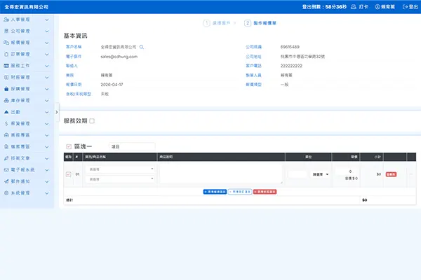Click the red button below the table
Image resolution: width=421 pixels, height=280 pixels.
(265, 192)
